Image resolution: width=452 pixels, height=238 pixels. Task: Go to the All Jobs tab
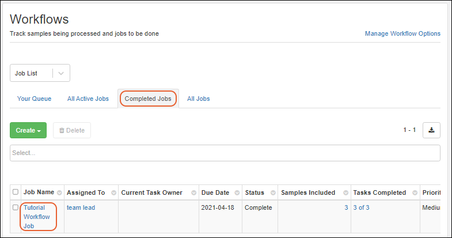[x=199, y=99]
